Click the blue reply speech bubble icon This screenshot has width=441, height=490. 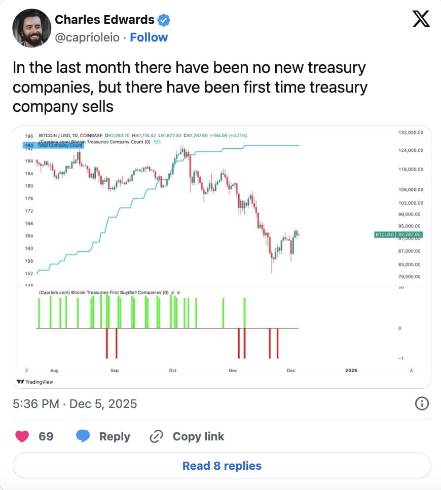point(84,436)
